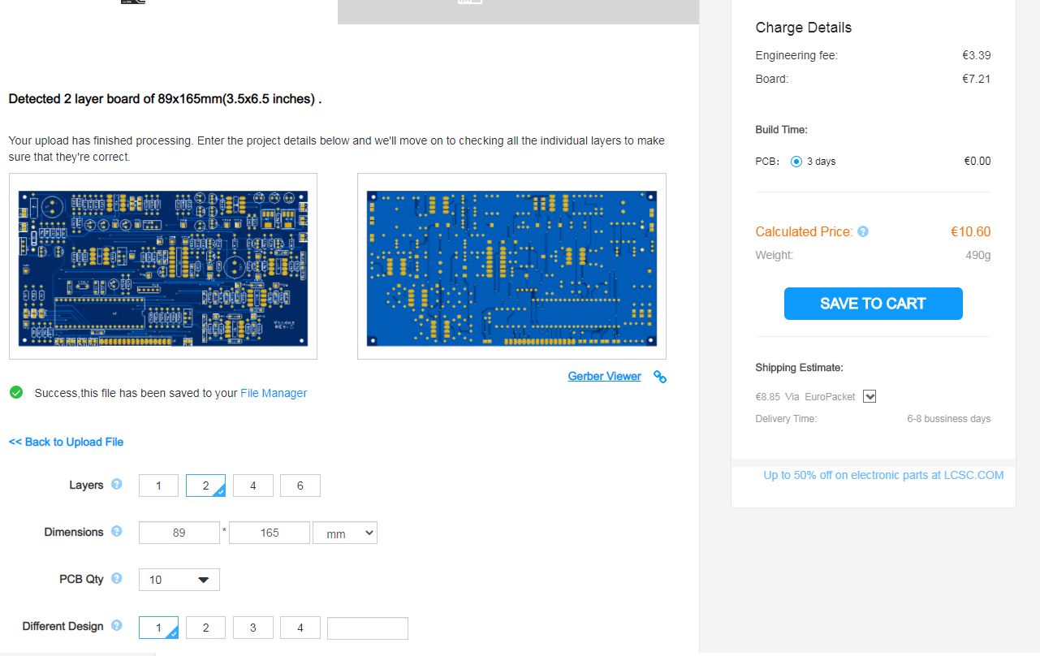Click the help icon beside Dimensions
Screen dimensions: 1040x656
pos(117,532)
